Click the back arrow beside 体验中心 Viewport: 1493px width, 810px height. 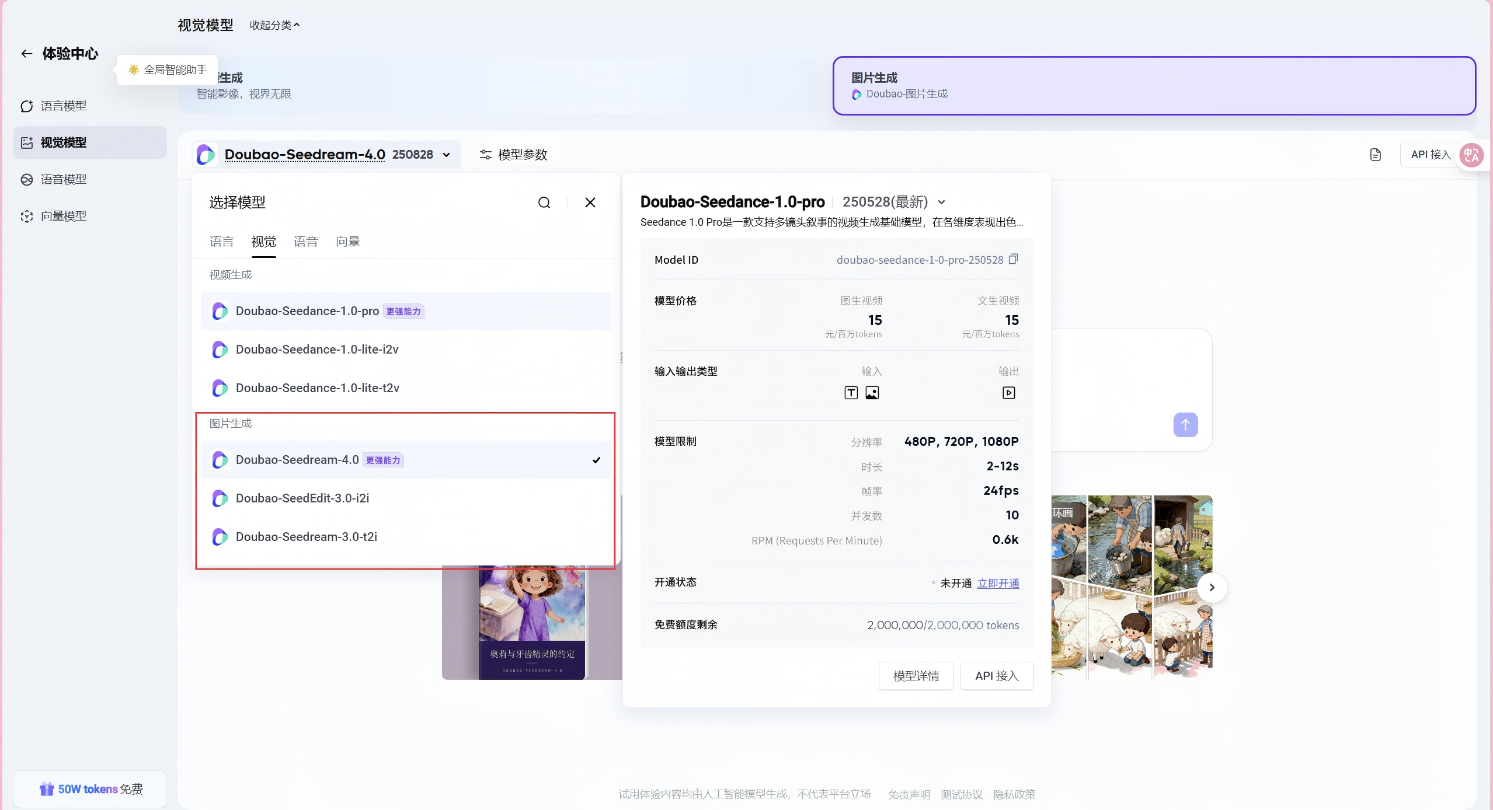26,54
